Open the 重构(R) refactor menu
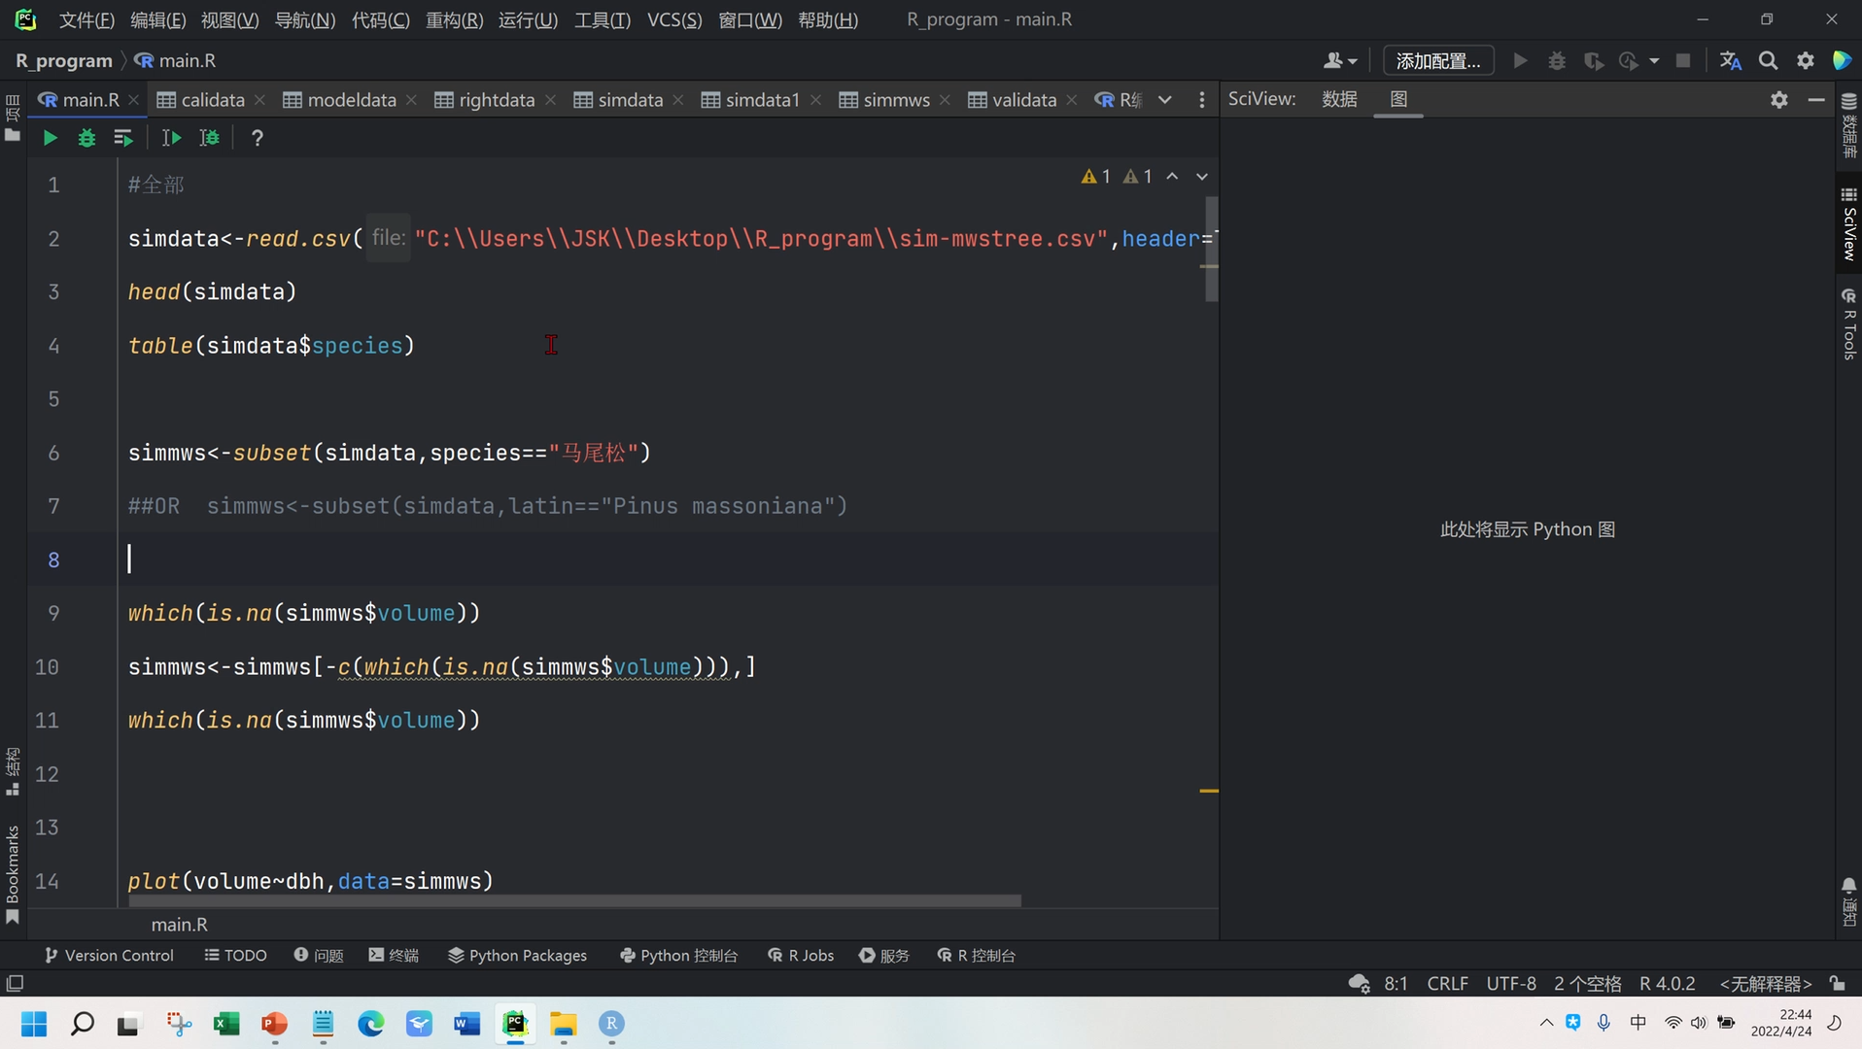The width and height of the screenshot is (1862, 1049). click(454, 19)
